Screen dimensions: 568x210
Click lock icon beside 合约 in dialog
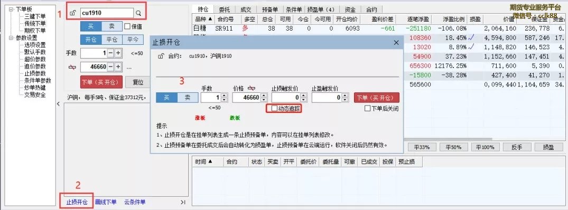pyautogui.click(x=161, y=56)
